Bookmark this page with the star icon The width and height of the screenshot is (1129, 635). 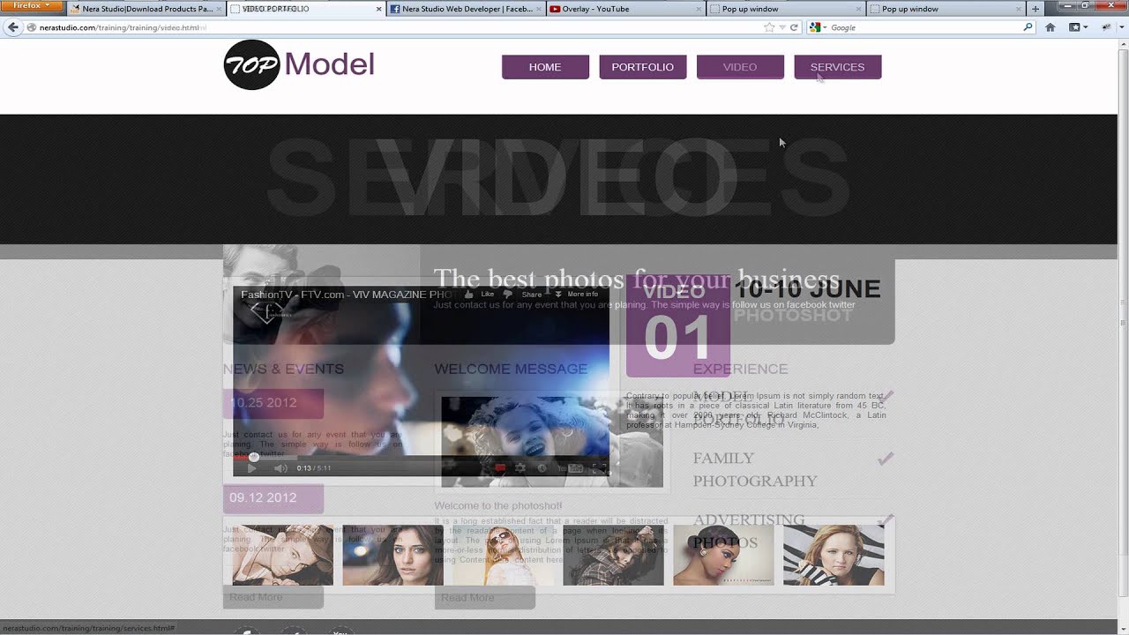point(769,27)
